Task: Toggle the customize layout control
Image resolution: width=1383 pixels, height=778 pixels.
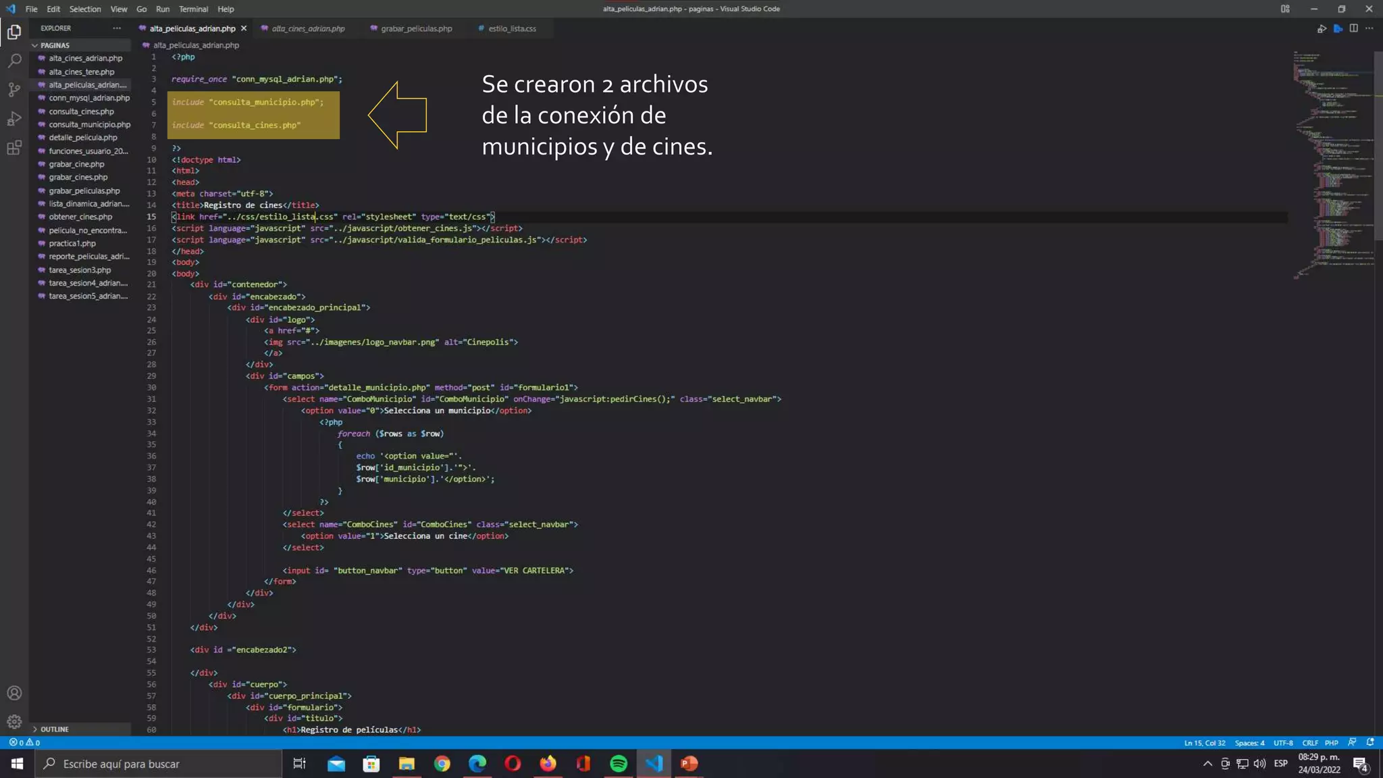Action: tap(1285, 9)
